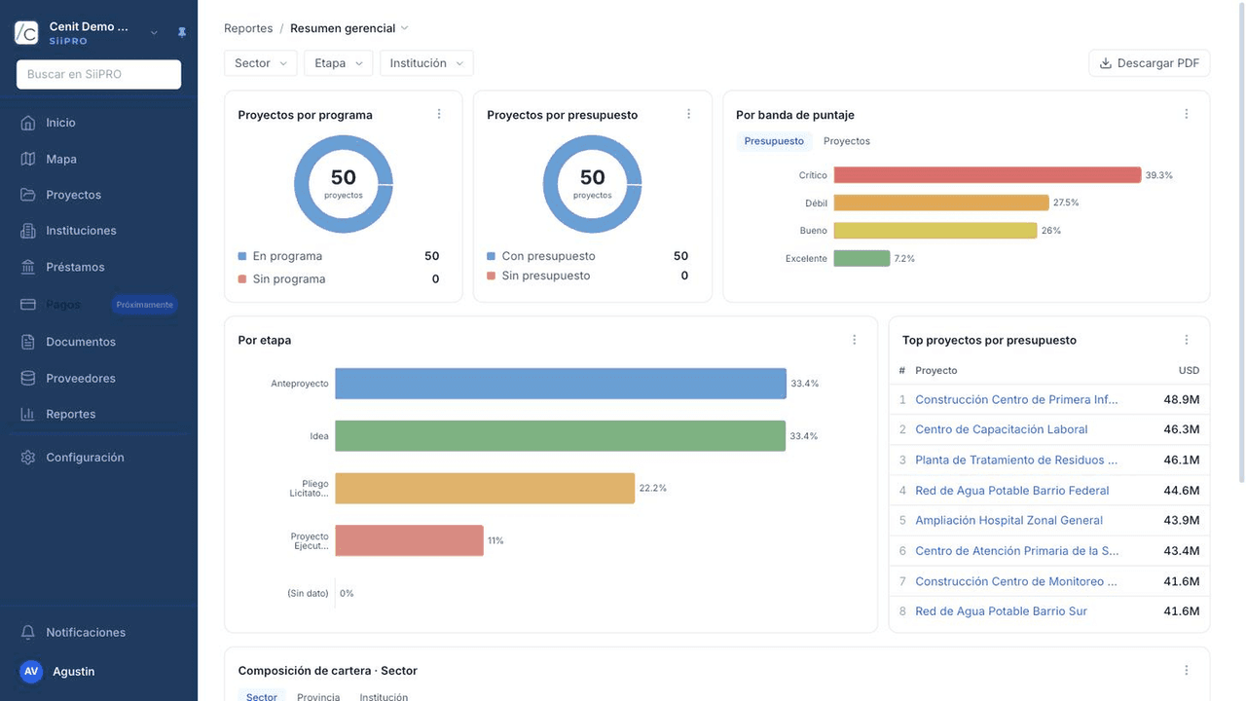Click the Pliego Licitatorio orange bar
Image resolution: width=1246 pixels, height=701 pixels.
point(485,489)
